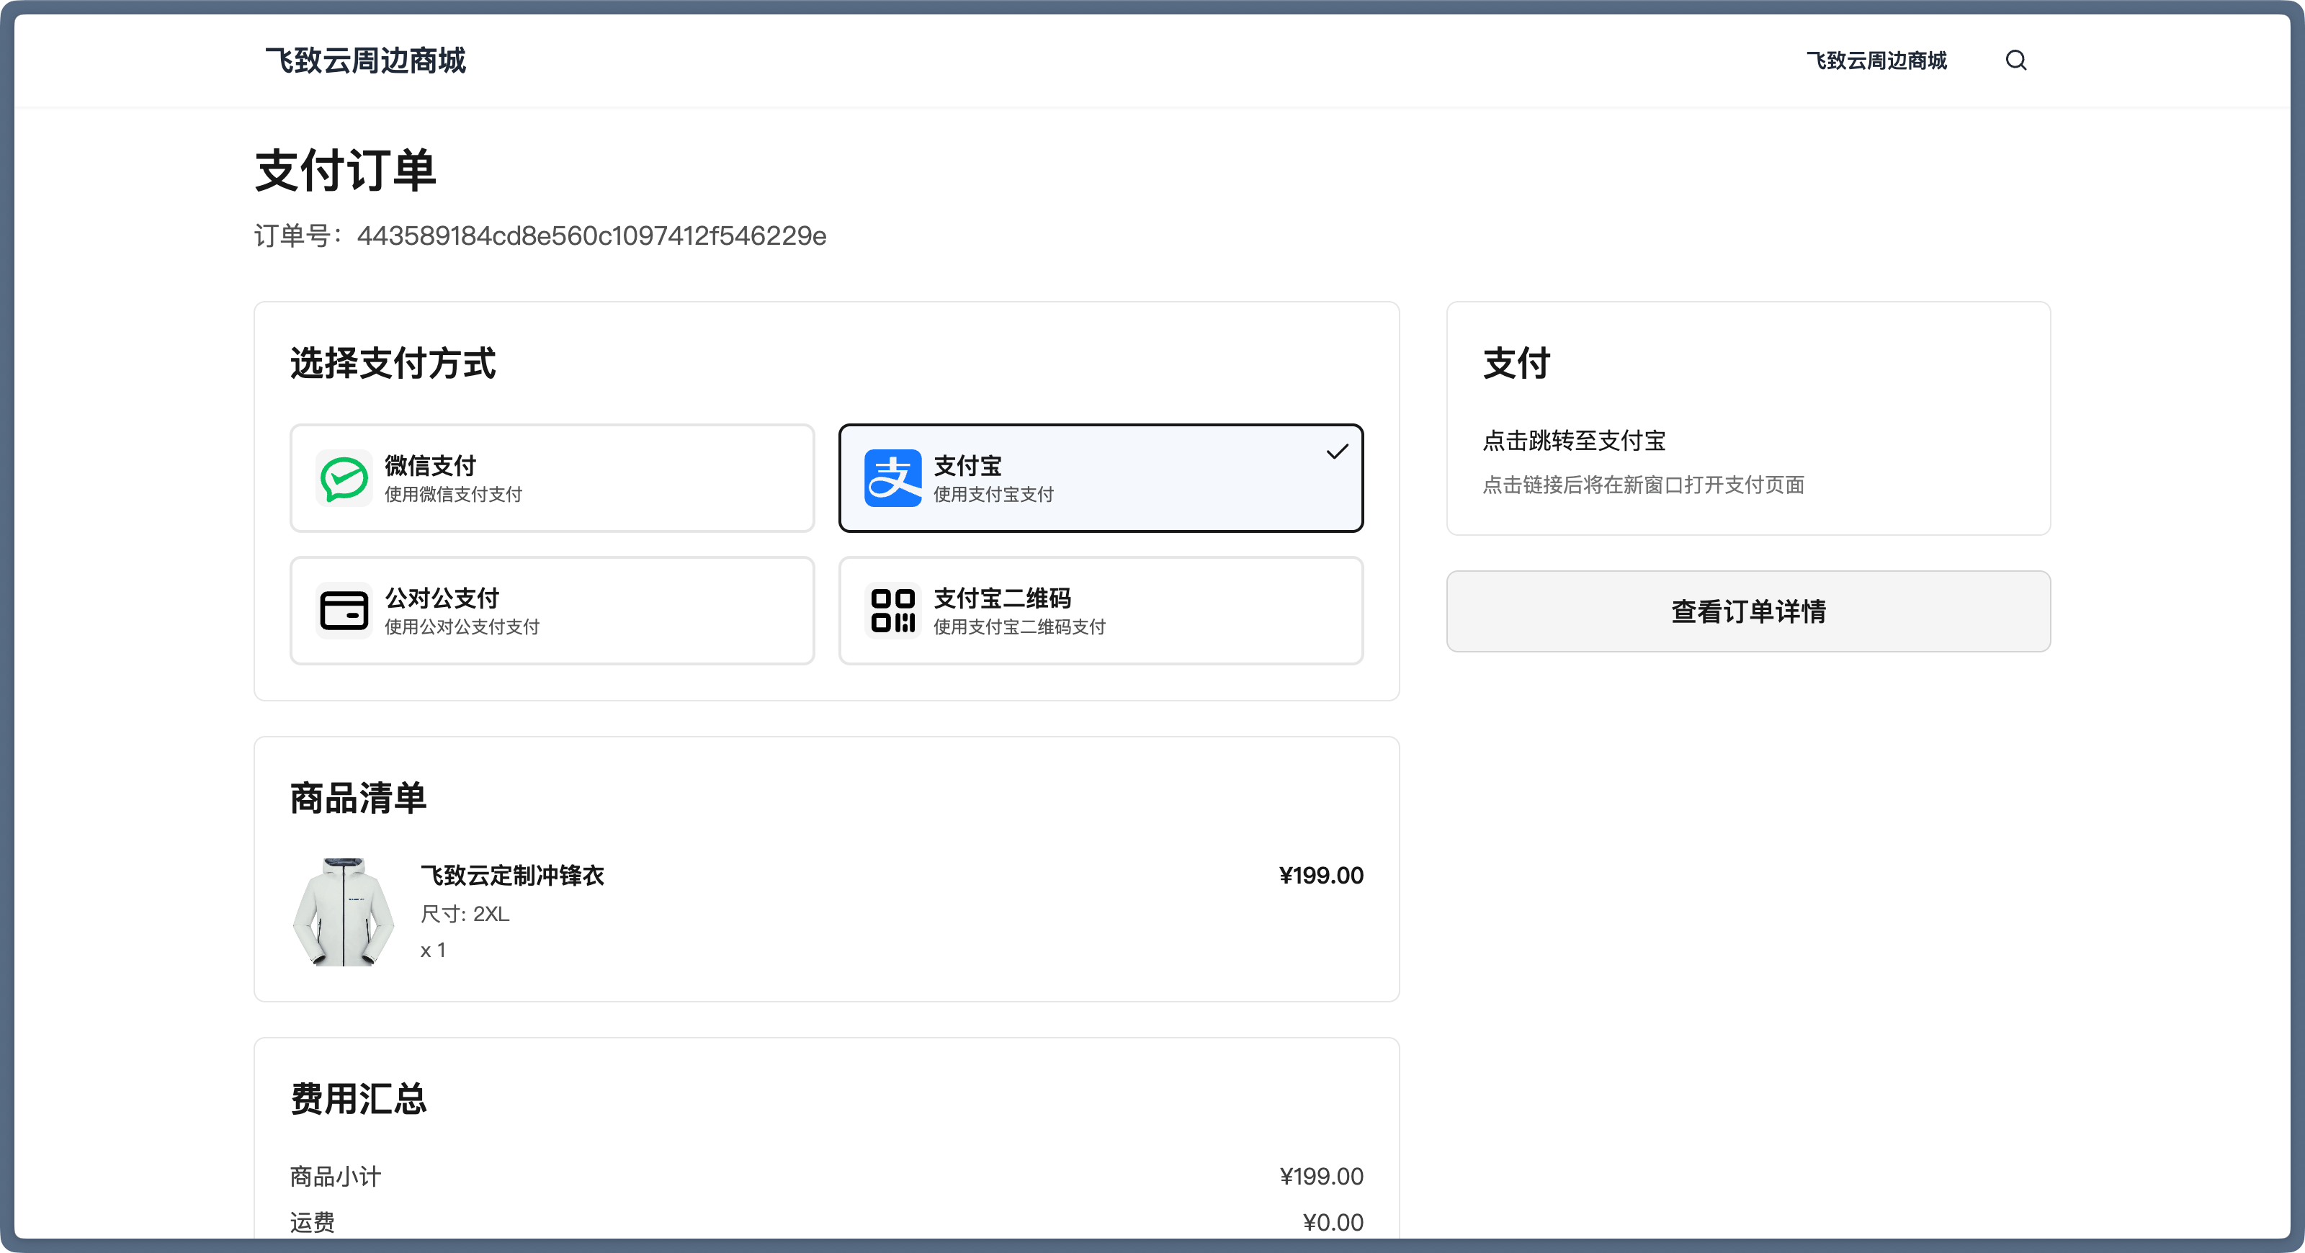The height and width of the screenshot is (1253, 2305).
Task: Click the 点击链接后将在新窗口打开支付页面 hint text
Action: 1643,485
